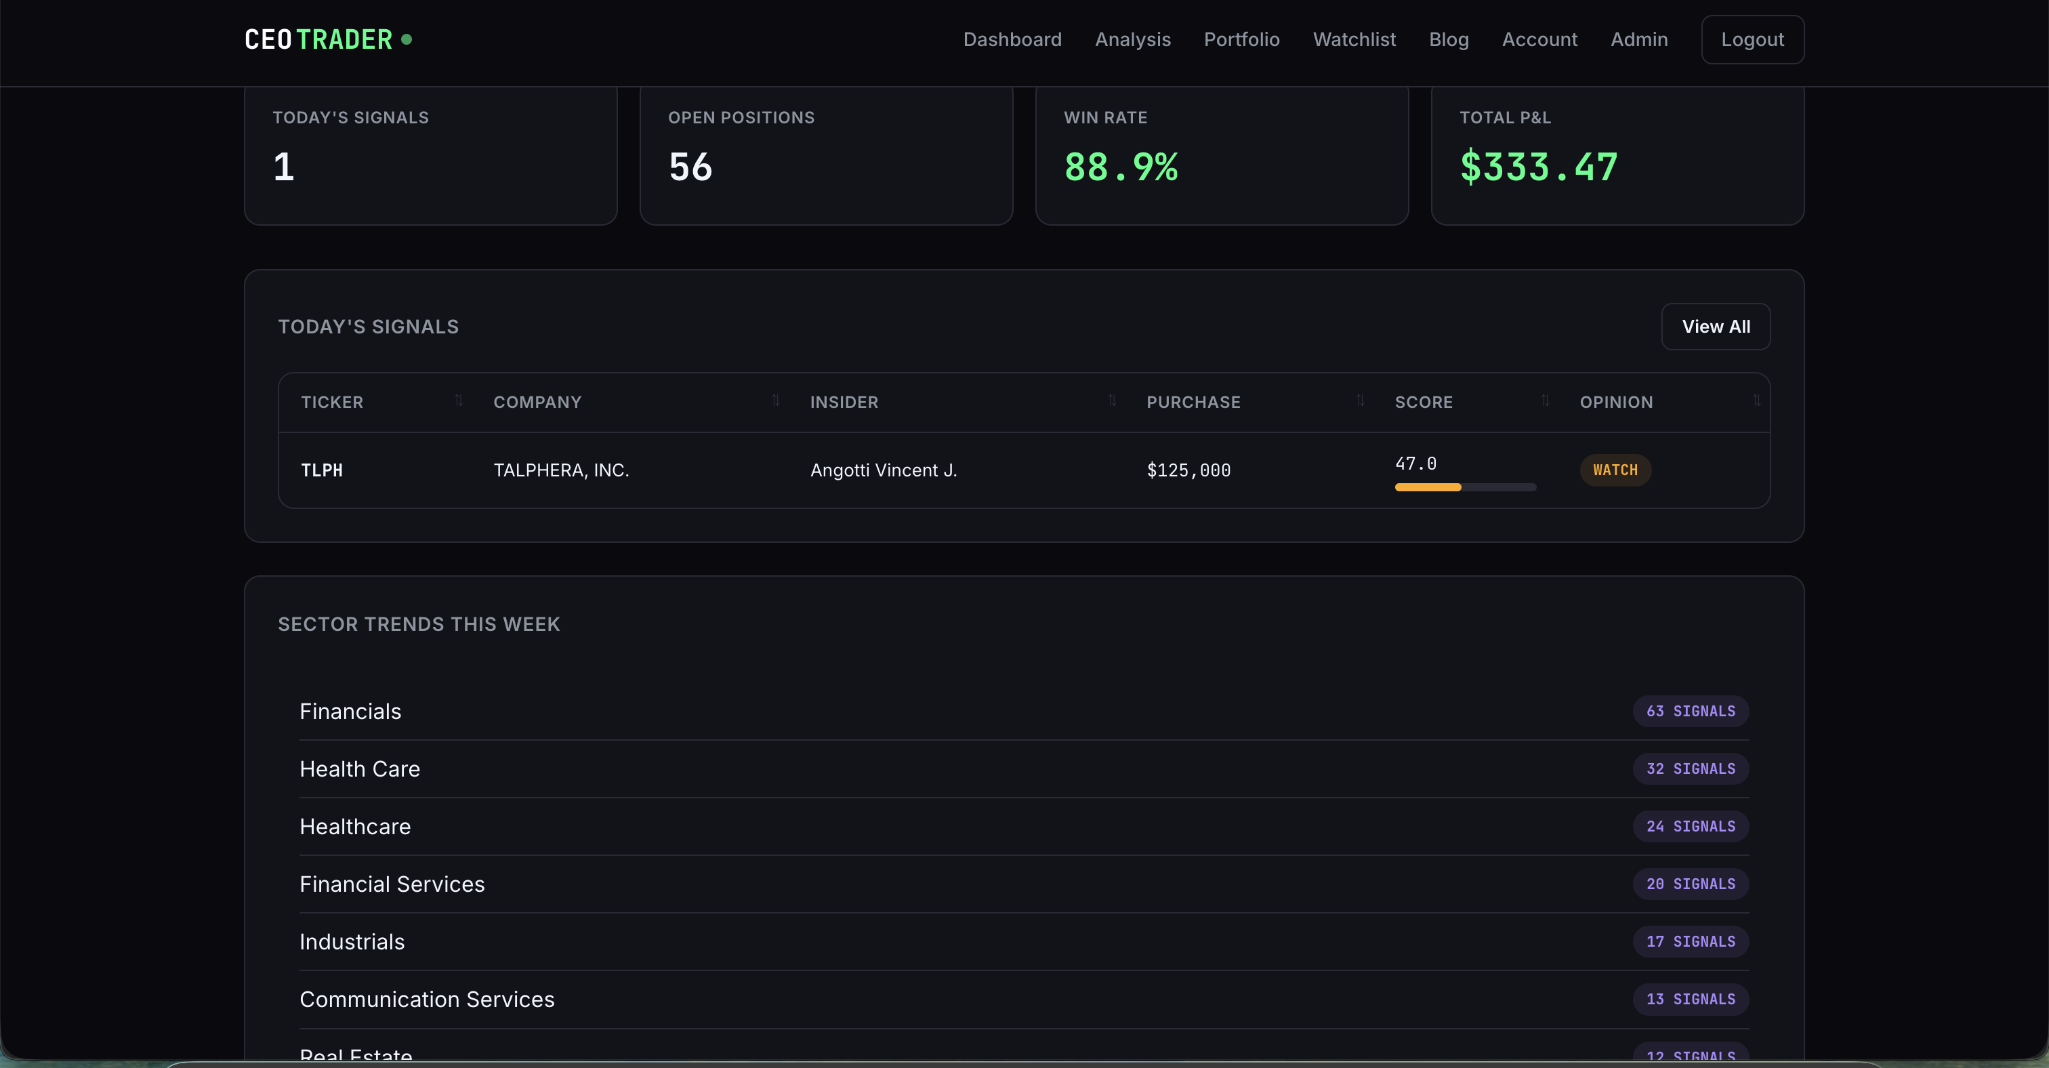The width and height of the screenshot is (2049, 1068).
Task: Click the Total P&L $333.47 value
Action: tap(1538, 166)
